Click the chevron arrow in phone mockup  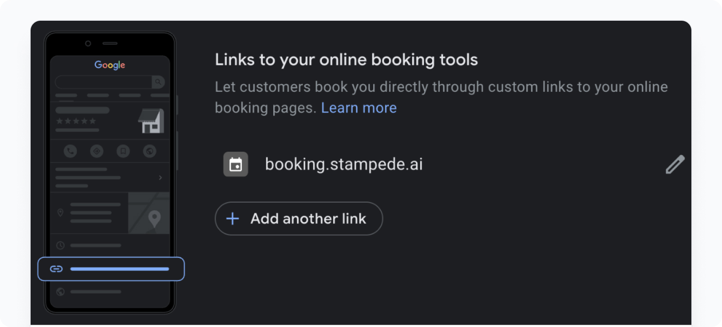click(160, 177)
